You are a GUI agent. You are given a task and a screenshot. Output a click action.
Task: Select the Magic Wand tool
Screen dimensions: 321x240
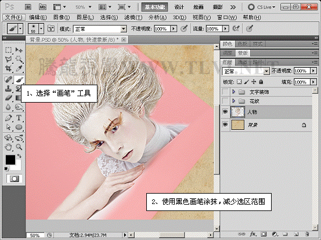19,59
